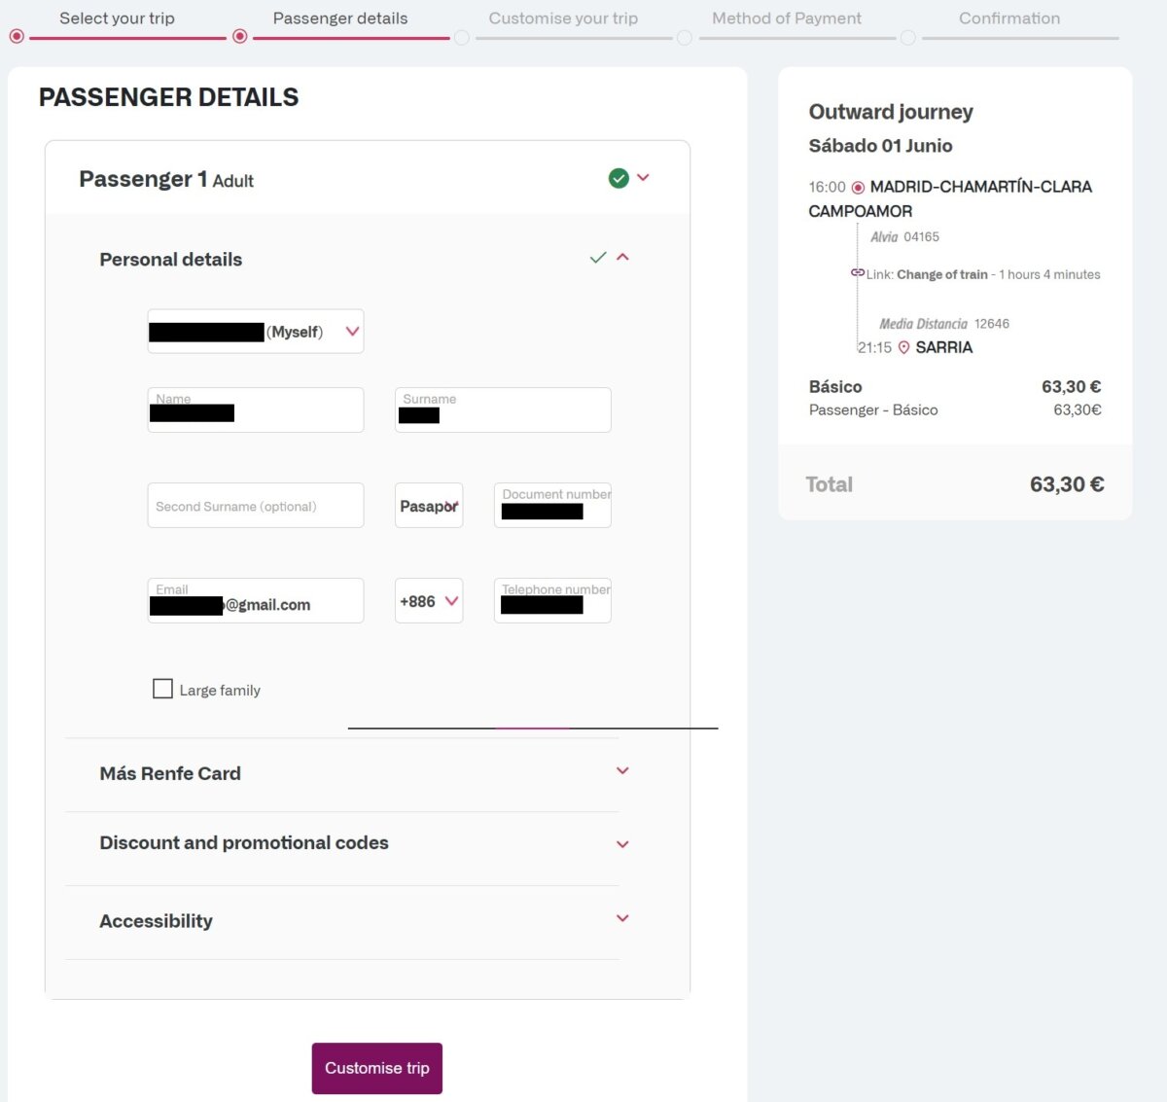Click the origin station marker beside MADRID-CHAMARTÍN
Image resolution: width=1167 pixels, height=1102 pixels.
tap(858, 187)
